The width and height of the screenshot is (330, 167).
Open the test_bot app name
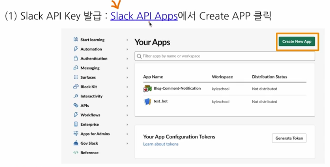pos(161,101)
